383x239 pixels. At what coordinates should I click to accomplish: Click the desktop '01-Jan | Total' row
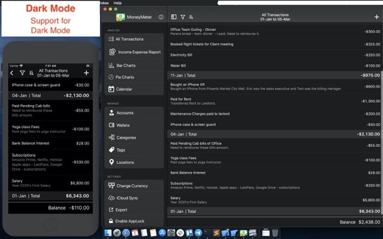pyautogui.click(x=275, y=212)
